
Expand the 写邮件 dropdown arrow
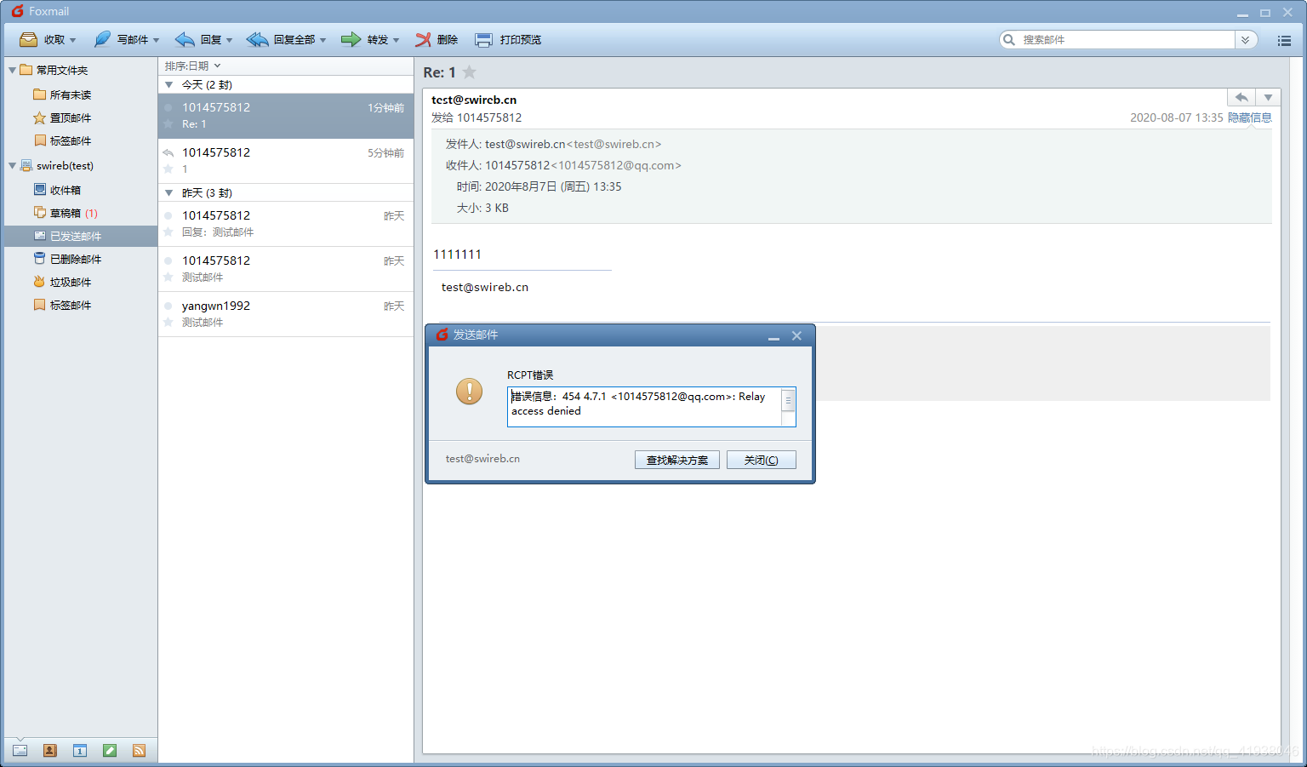pos(157,40)
